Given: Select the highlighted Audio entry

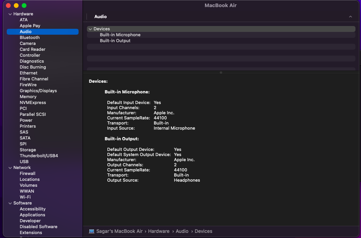Looking at the screenshot, I should (x=43, y=32).
